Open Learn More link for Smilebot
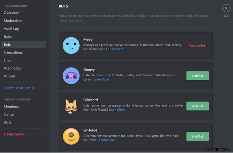The height and width of the screenshot is (153, 233). (107, 140)
